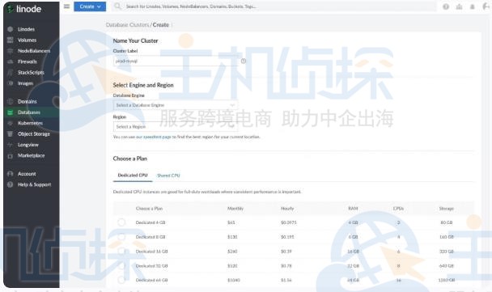The height and width of the screenshot is (292, 492).
Task: Click the 160 GB storage cell
Action: [x=447, y=237]
